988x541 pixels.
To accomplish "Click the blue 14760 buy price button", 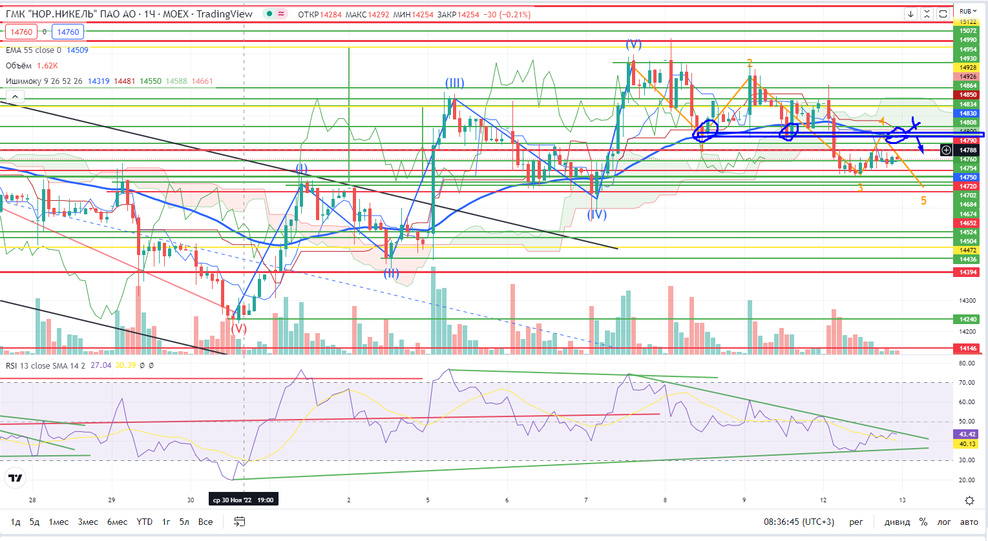I will pos(68,32).
